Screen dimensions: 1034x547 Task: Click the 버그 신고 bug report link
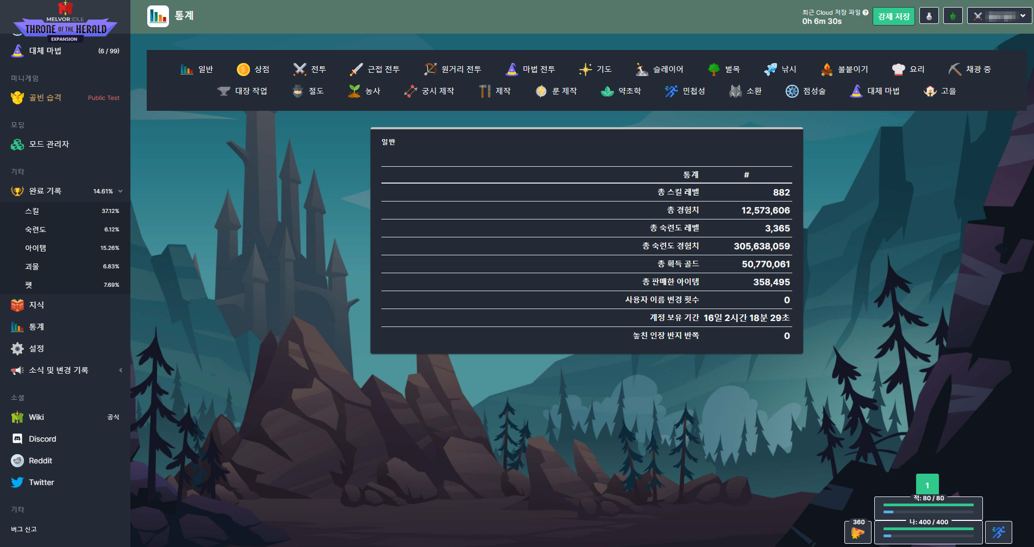coord(24,529)
